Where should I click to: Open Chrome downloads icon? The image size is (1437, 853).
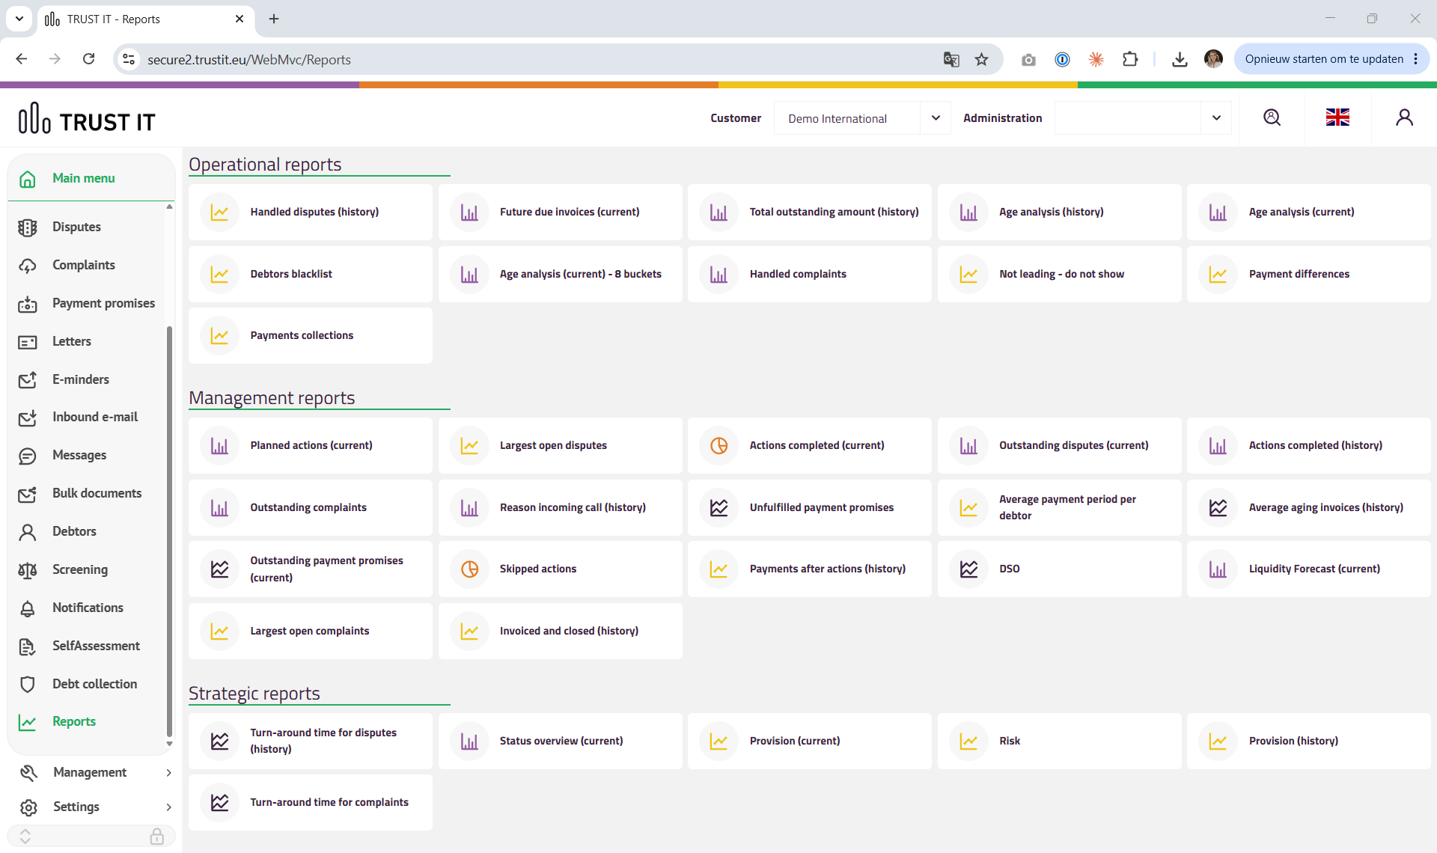pos(1180,59)
